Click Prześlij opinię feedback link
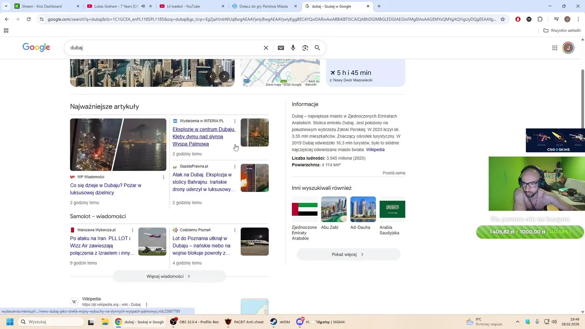Screen dimensions: 585x329 (x=394, y=173)
